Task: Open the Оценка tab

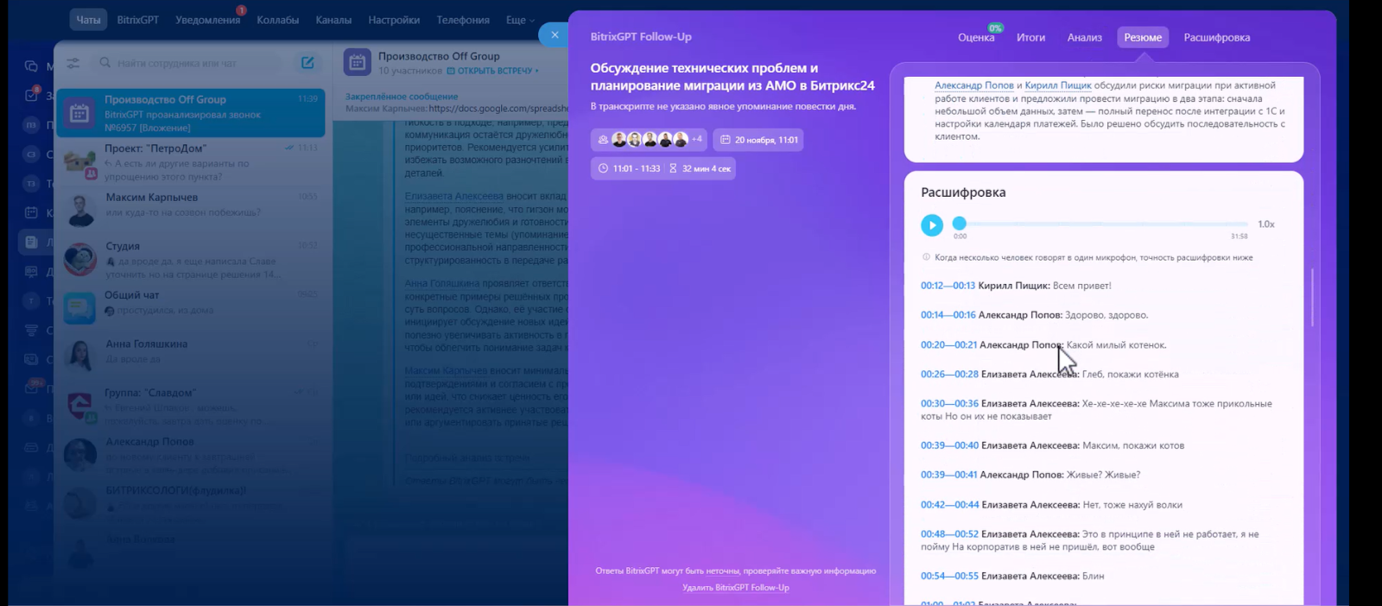Action: (976, 38)
